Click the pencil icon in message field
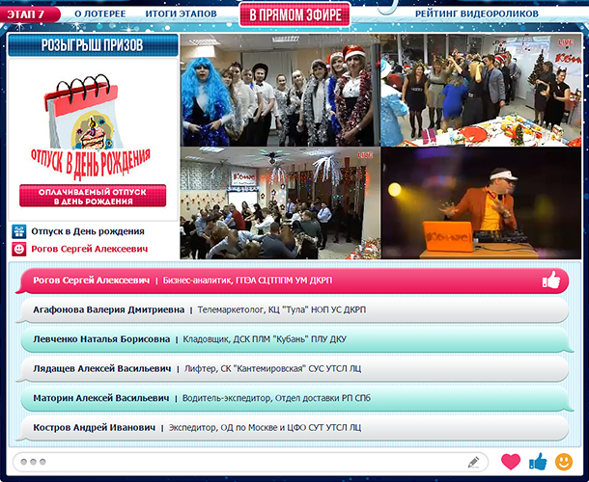This screenshot has width=589, height=482. point(473,462)
